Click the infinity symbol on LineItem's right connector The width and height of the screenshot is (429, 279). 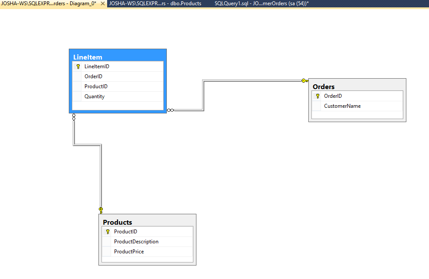pyautogui.click(x=171, y=110)
